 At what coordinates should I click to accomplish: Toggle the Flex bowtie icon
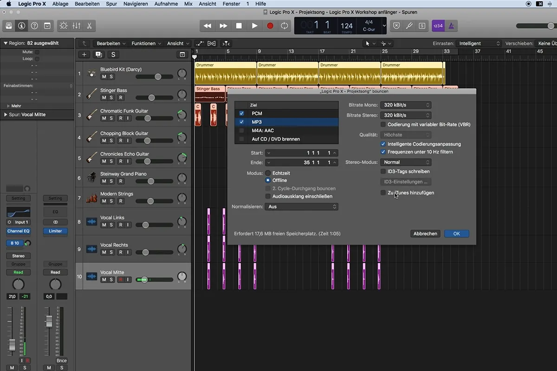click(x=212, y=44)
